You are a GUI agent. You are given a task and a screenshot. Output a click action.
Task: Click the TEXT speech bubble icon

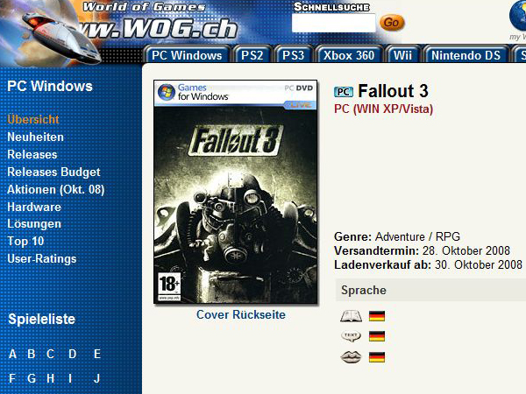[351, 336]
